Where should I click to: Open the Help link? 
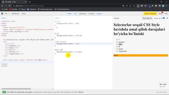click(166, 13)
